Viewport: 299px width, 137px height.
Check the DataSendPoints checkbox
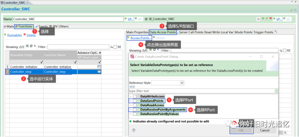click(x=135, y=101)
